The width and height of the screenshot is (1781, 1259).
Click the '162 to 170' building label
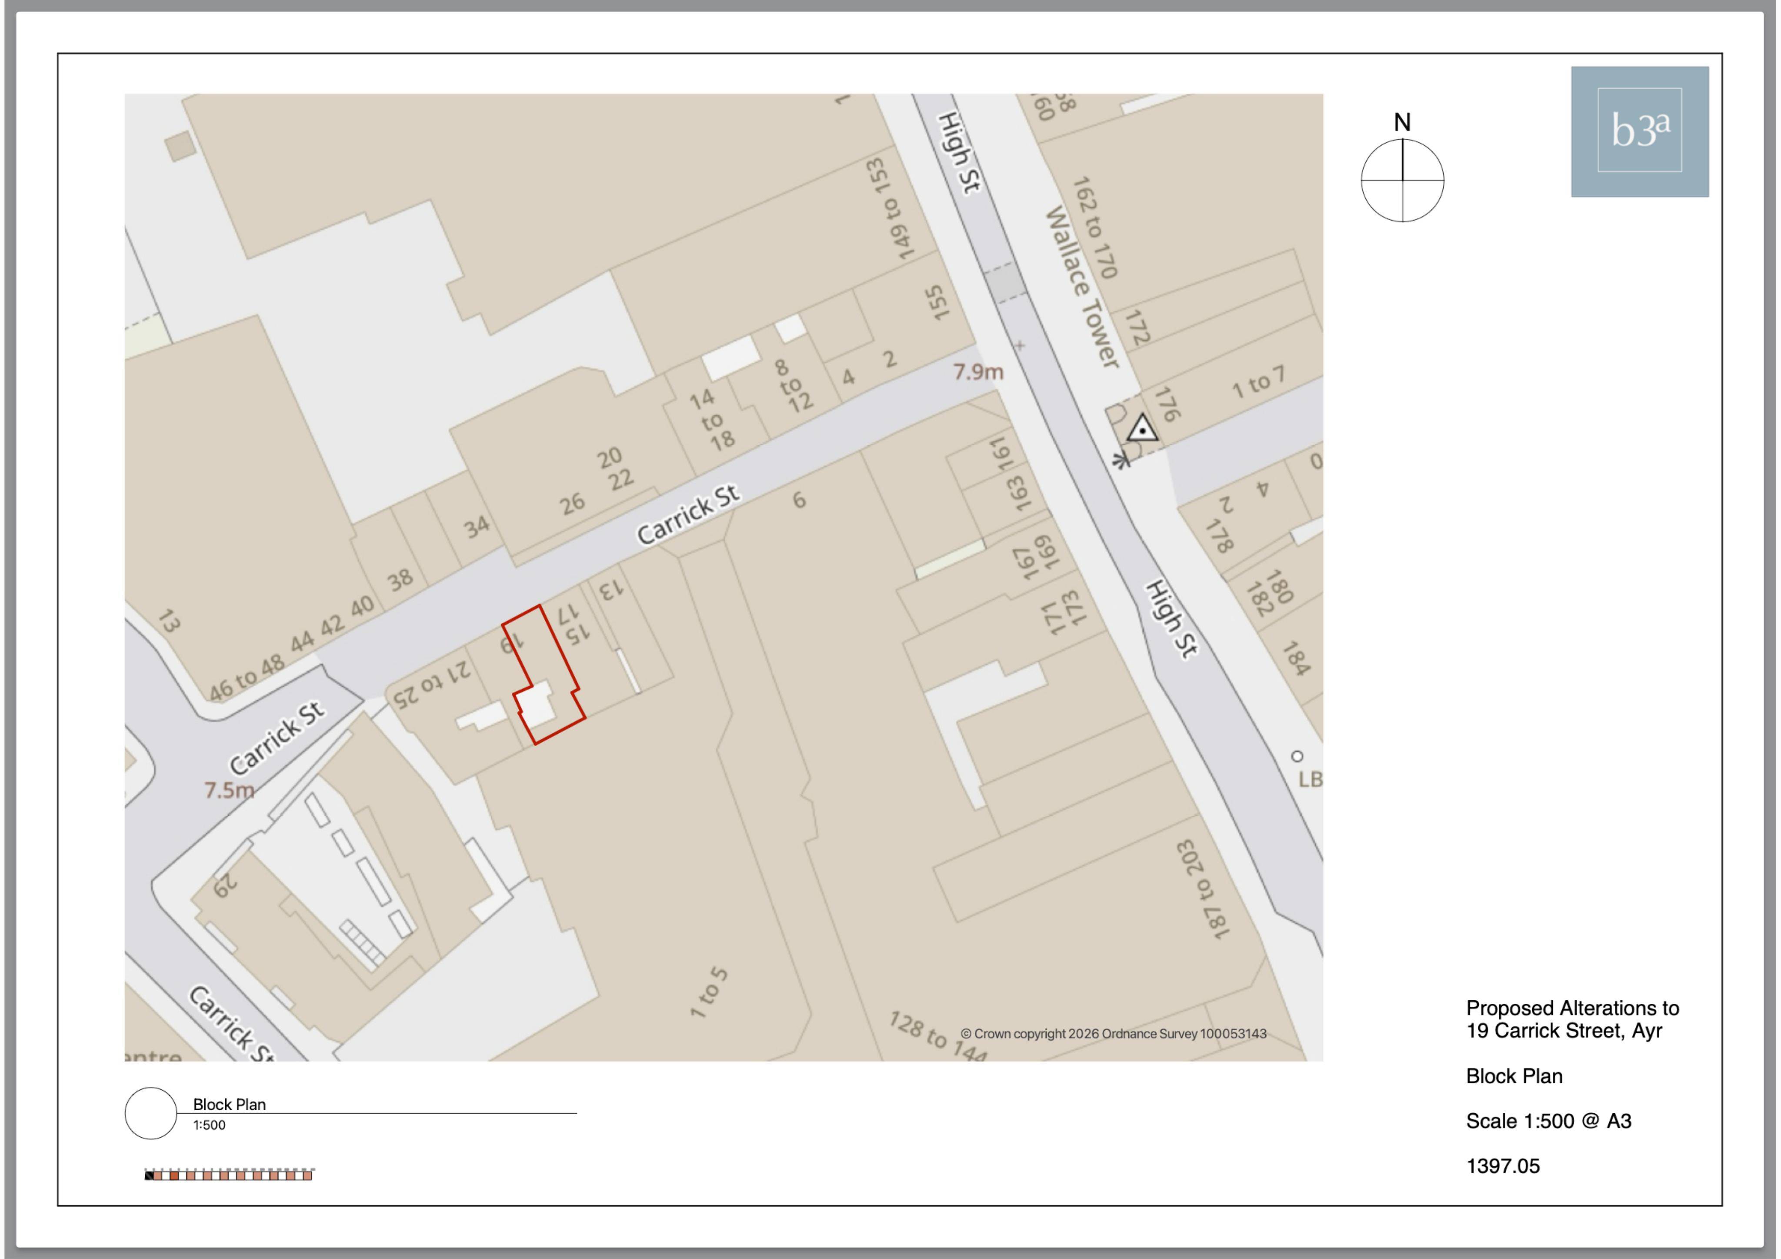(1094, 227)
